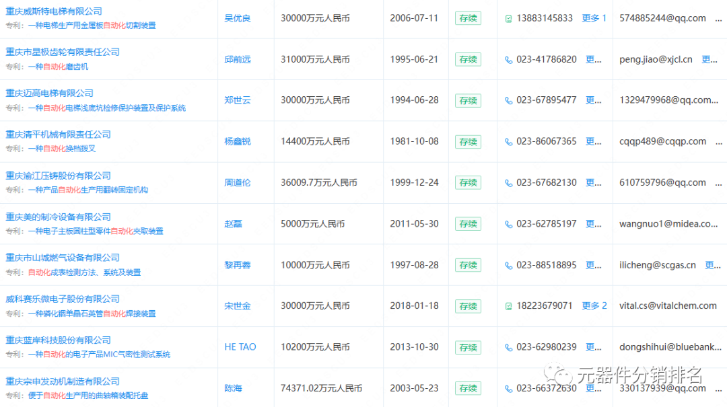Image resolution: width=727 pixels, height=407 pixels.
Task: Open company 威科赛乐微电子股份有限公司
Action: pos(63,299)
